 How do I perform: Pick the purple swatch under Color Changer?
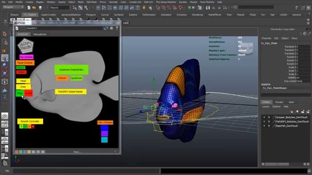(x=104, y=134)
